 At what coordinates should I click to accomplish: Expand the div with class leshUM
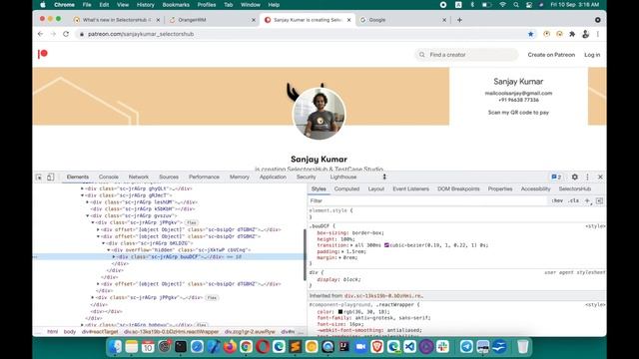point(88,202)
